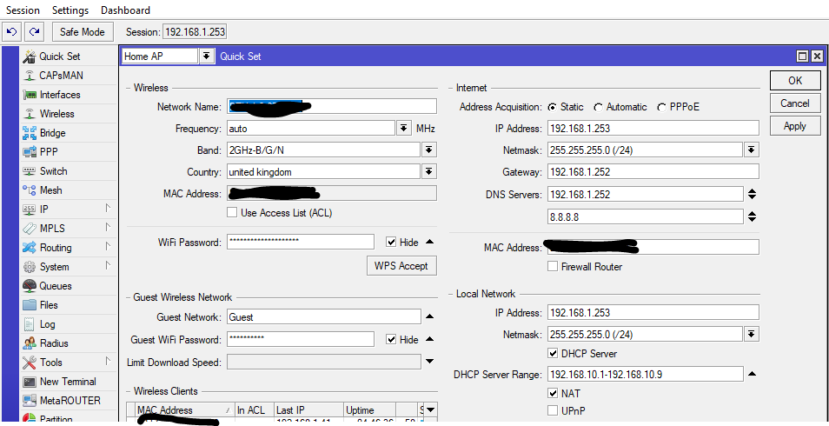Sort clients by Uptime column

[369, 410]
